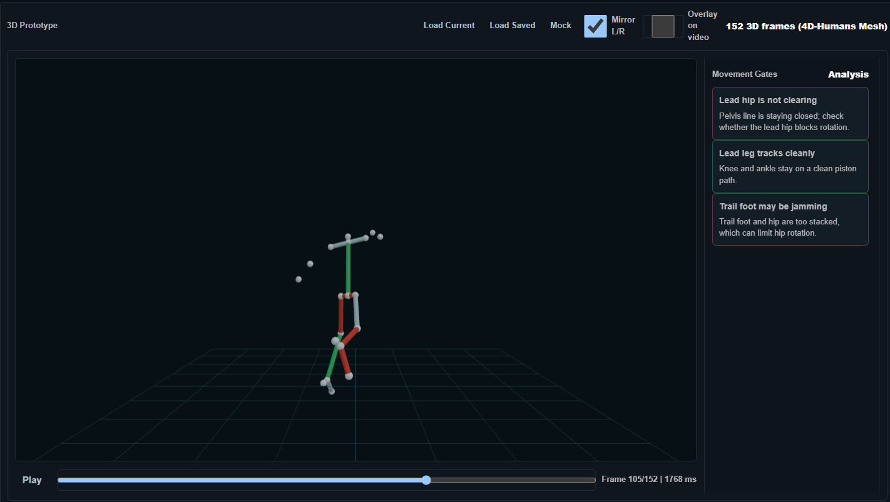Click the frame scrubber slider handle
This screenshot has width=890, height=502.
point(426,480)
